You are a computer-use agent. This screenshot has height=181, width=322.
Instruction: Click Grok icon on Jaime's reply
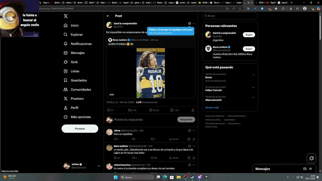tap(189, 130)
